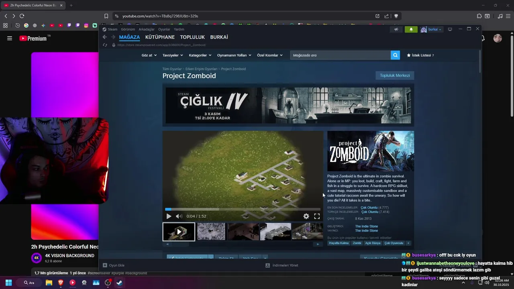Focus the Mağazada ara search field
The height and width of the screenshot is (289, 514).
tap(341, 55)
